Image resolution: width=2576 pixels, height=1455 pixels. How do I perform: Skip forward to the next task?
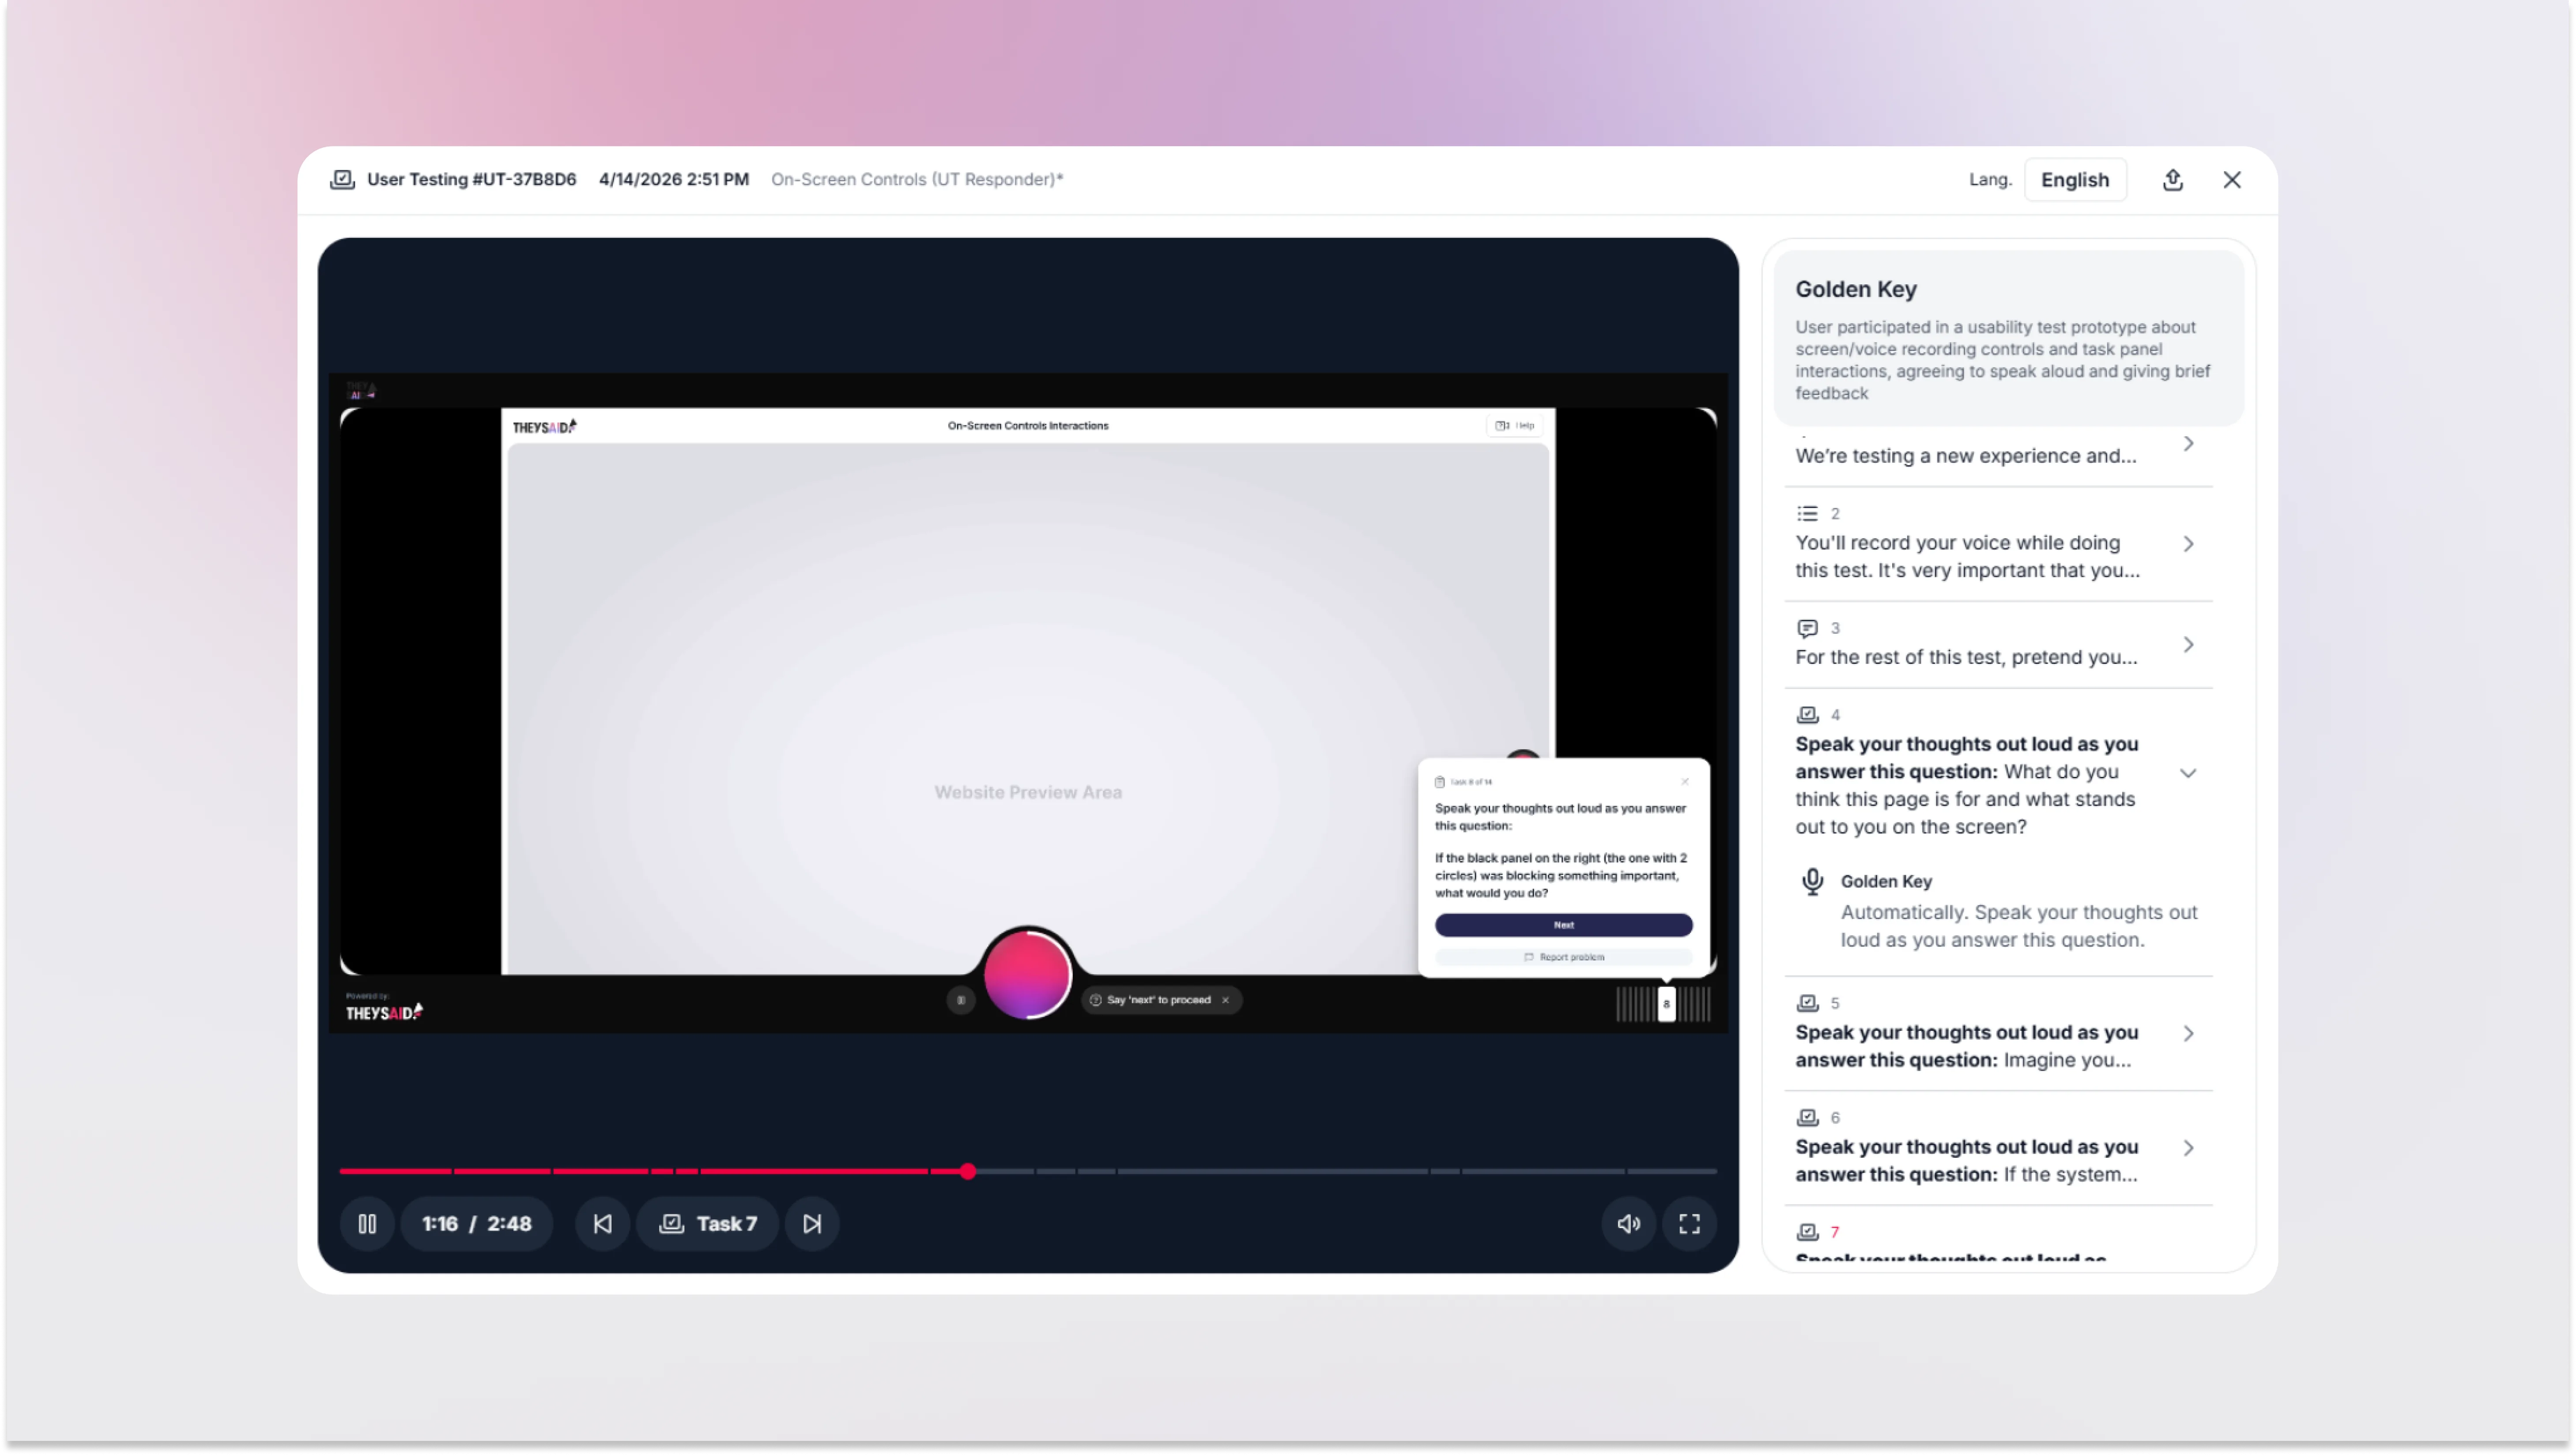812,1224
